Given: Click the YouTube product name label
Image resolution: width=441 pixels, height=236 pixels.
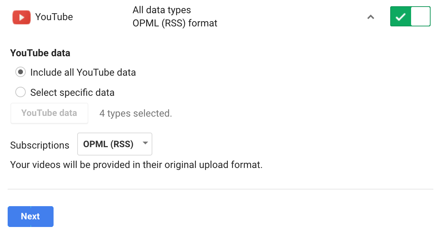Looking at the screenshot, I should click(54, 17).
